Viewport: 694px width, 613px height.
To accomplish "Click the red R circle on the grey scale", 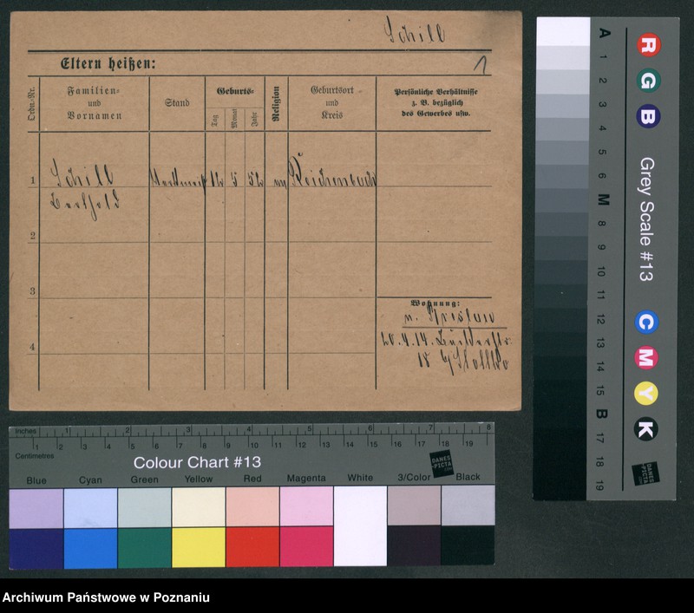I will point(648,45).
